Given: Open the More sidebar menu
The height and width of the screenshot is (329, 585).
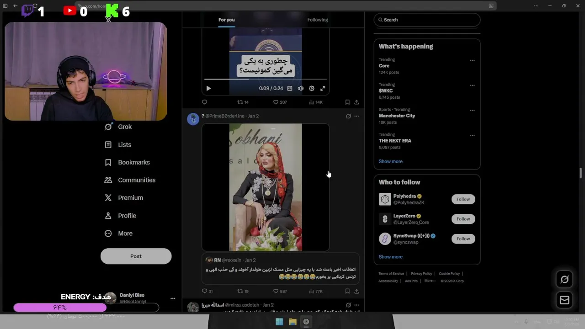Looking at the screenshot, I should 118,233.
